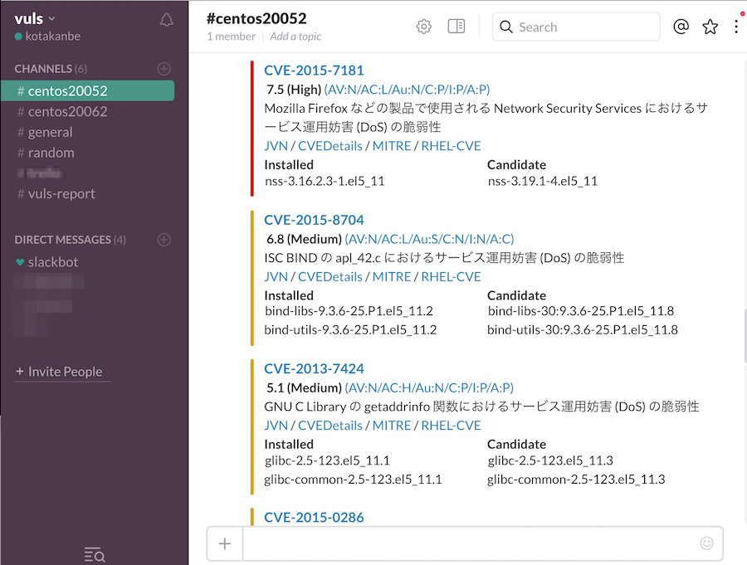This screenshot has height=565, width=747.
Task: Open quick switcher icon in sidebar footer
Action: tap(94, 554)
